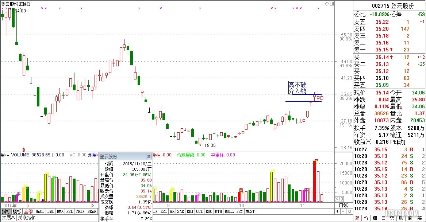Expand the 指标 indicator panel
The image size is (426, 222).
5,211
